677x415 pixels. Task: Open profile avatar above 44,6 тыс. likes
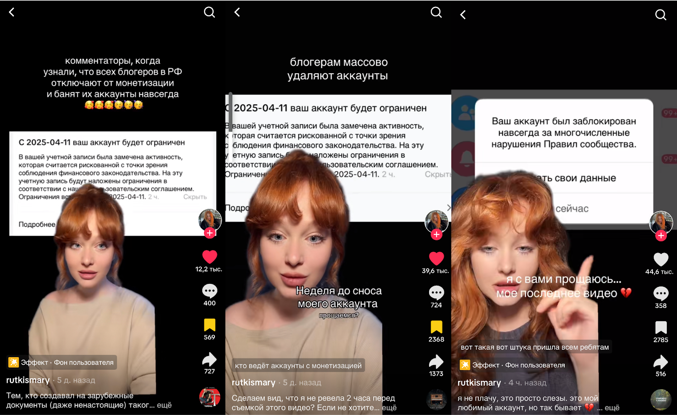tap(661, 223)
